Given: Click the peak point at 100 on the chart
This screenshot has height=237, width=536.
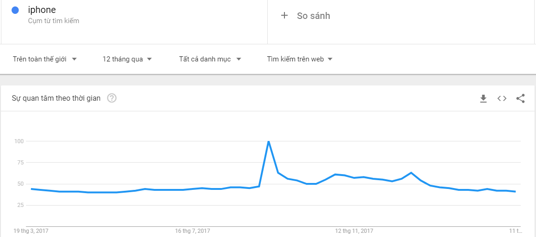Looking at the screenshot, I should (269, 141).
